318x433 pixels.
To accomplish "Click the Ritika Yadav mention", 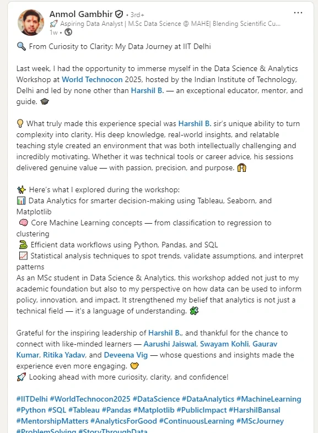I will (64, 355).
